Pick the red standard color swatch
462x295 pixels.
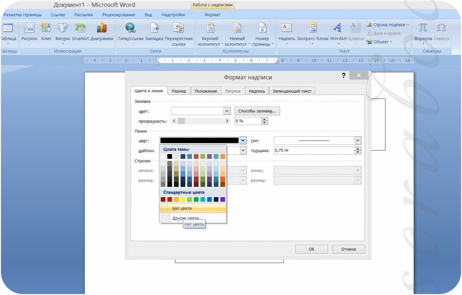(x=169, y=200)
